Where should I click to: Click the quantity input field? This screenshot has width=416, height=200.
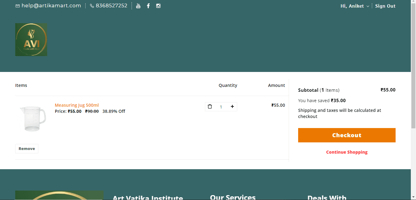pos(221,106)
